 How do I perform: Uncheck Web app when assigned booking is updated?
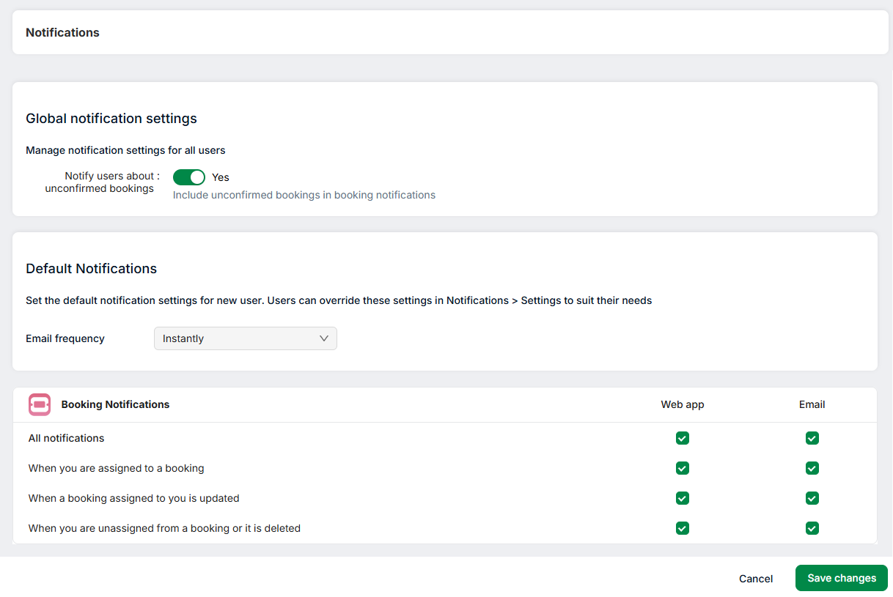click(683, 498)
